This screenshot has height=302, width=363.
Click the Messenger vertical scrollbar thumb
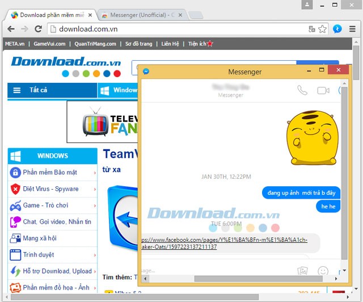pyautogui.click(x=344, y=173)
